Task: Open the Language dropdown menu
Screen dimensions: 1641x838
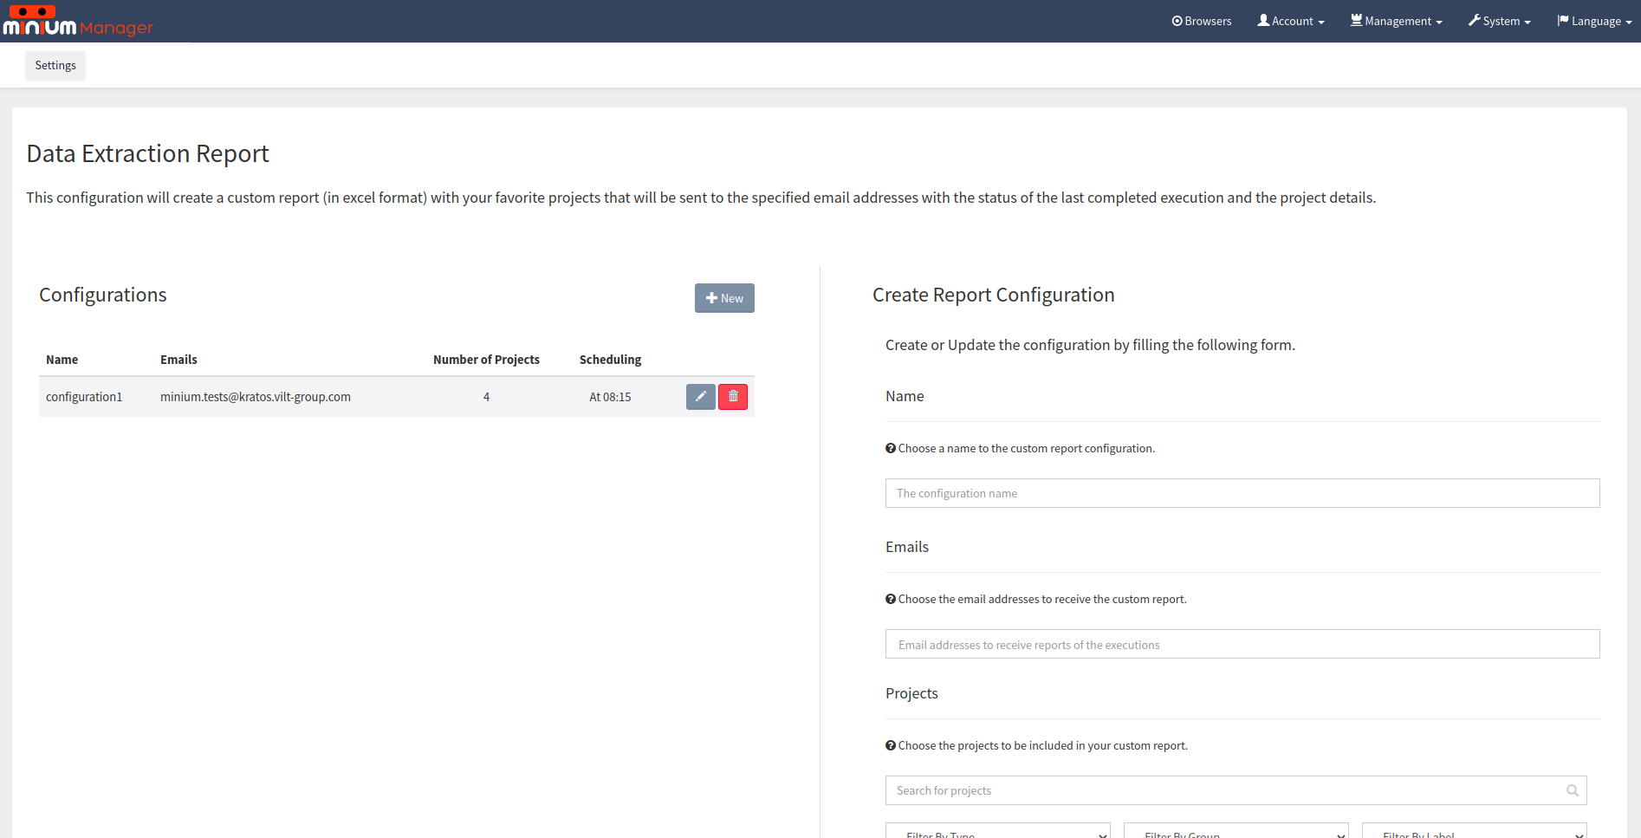Action: [x=1593, y=21]
